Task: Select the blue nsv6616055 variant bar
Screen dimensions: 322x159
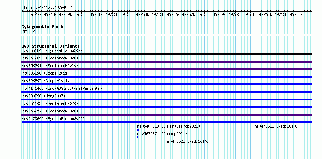Action: tap(166, 107)
